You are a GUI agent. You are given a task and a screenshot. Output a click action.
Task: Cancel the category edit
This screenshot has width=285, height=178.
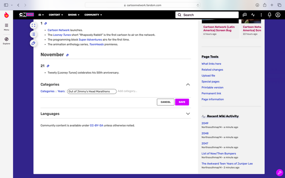click(x=166, y=102)
